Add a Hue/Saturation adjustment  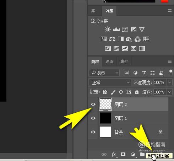point(104,39)
